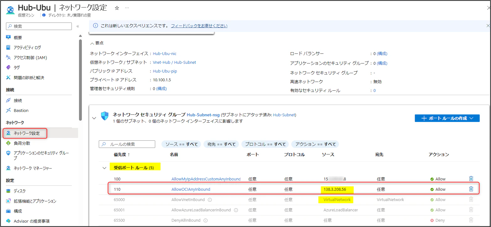This screenshot has height=227, width=491.
Task: Click the AllowAzureLoadBalancerInBound rule name
Action: (x=201, y=210)
